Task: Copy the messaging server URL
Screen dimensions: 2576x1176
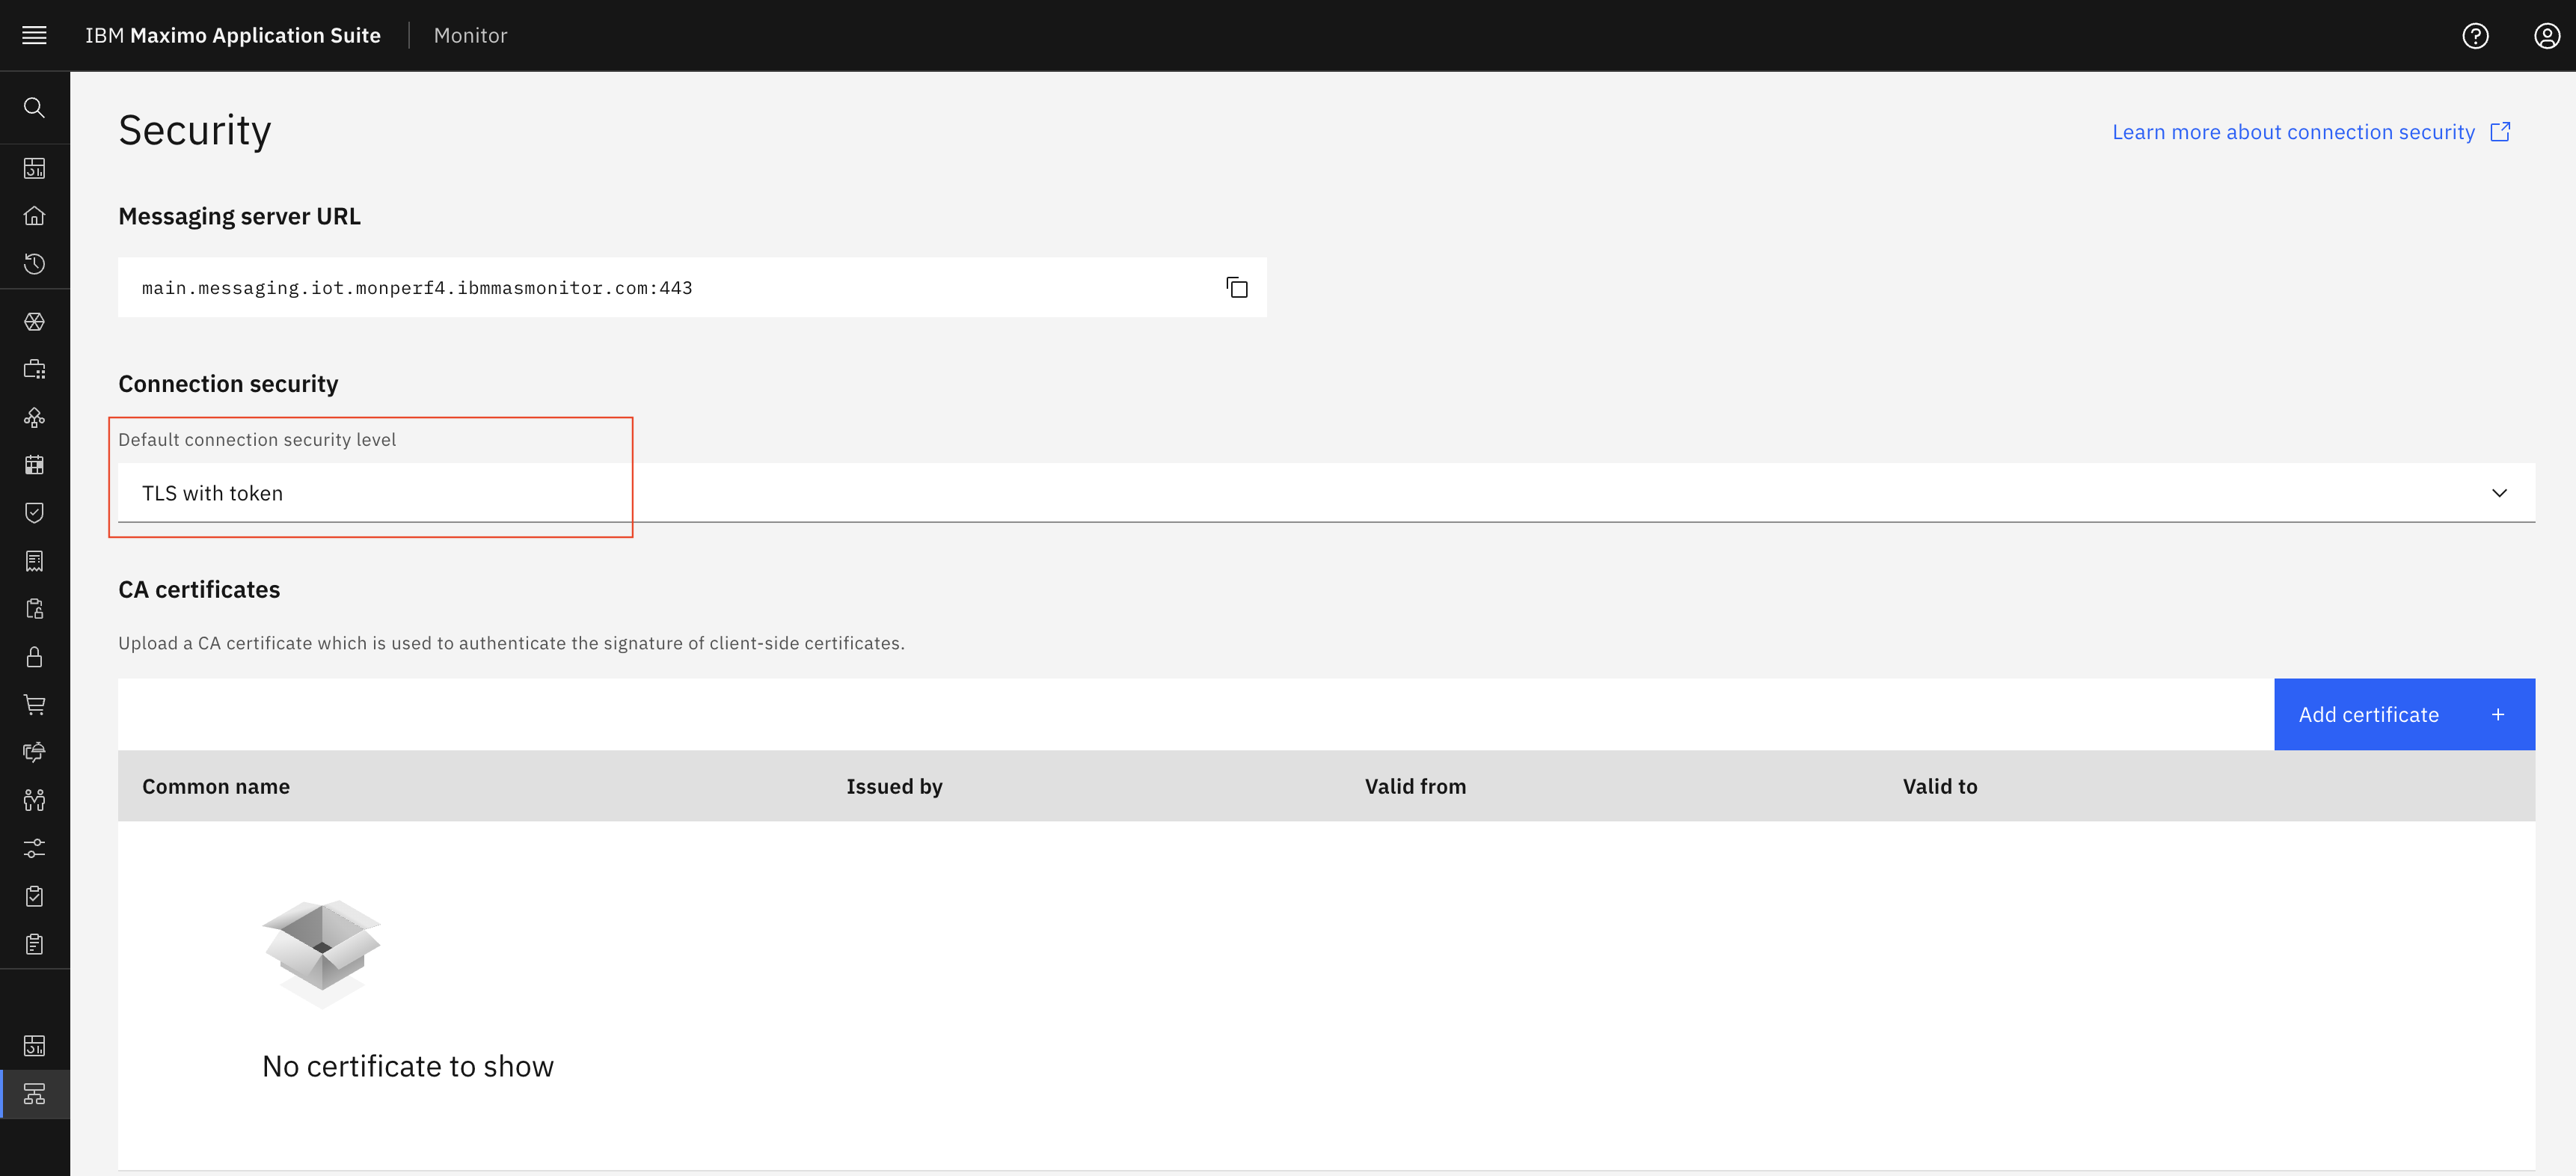Action: click(x=1237, y=288)
